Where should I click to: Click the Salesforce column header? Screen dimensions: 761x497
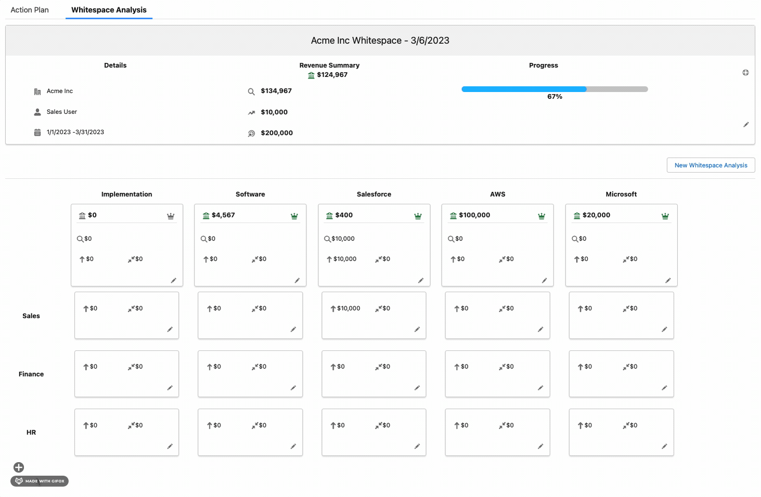pos(373,194)
